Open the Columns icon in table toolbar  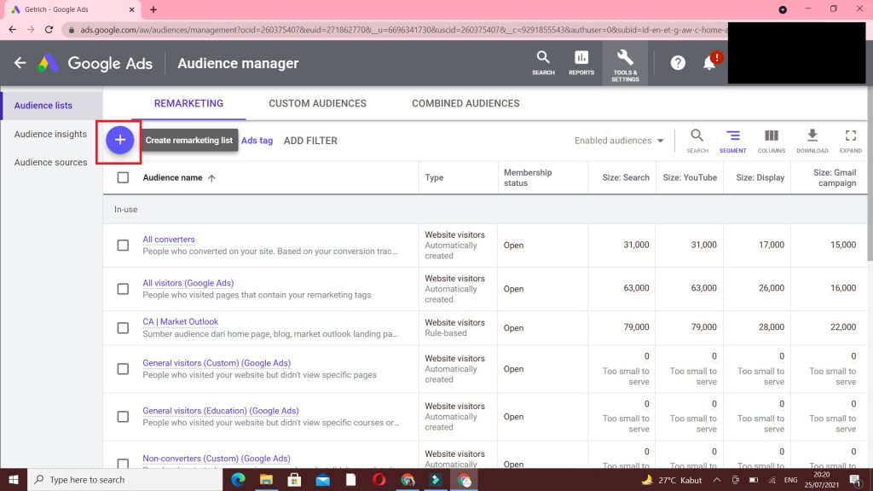[x=771, y=140]
